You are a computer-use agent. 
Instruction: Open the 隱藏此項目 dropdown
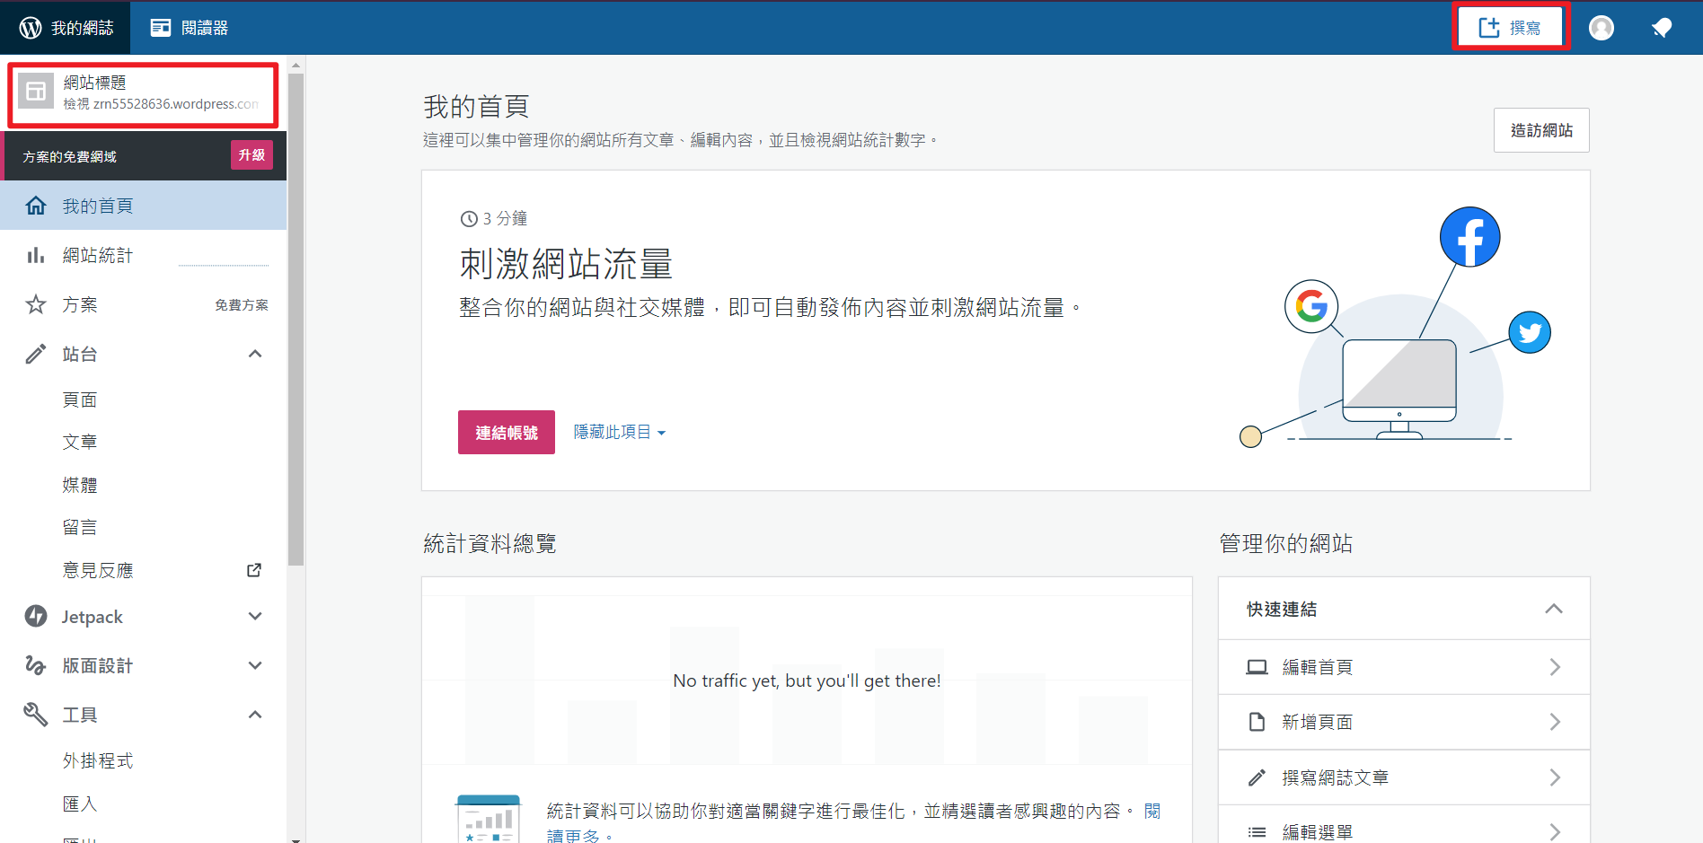point(619,433)
